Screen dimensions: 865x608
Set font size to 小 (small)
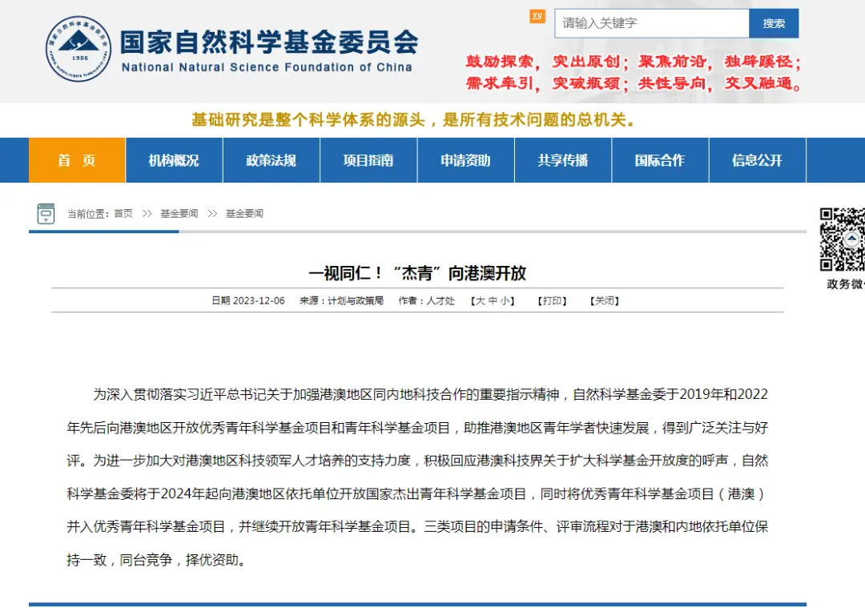(x=505, y=300)
